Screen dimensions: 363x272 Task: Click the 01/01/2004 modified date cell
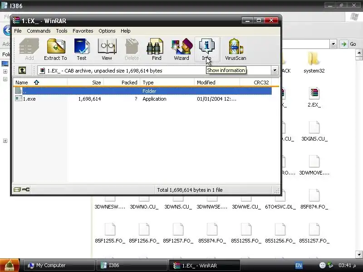(217, 99)
